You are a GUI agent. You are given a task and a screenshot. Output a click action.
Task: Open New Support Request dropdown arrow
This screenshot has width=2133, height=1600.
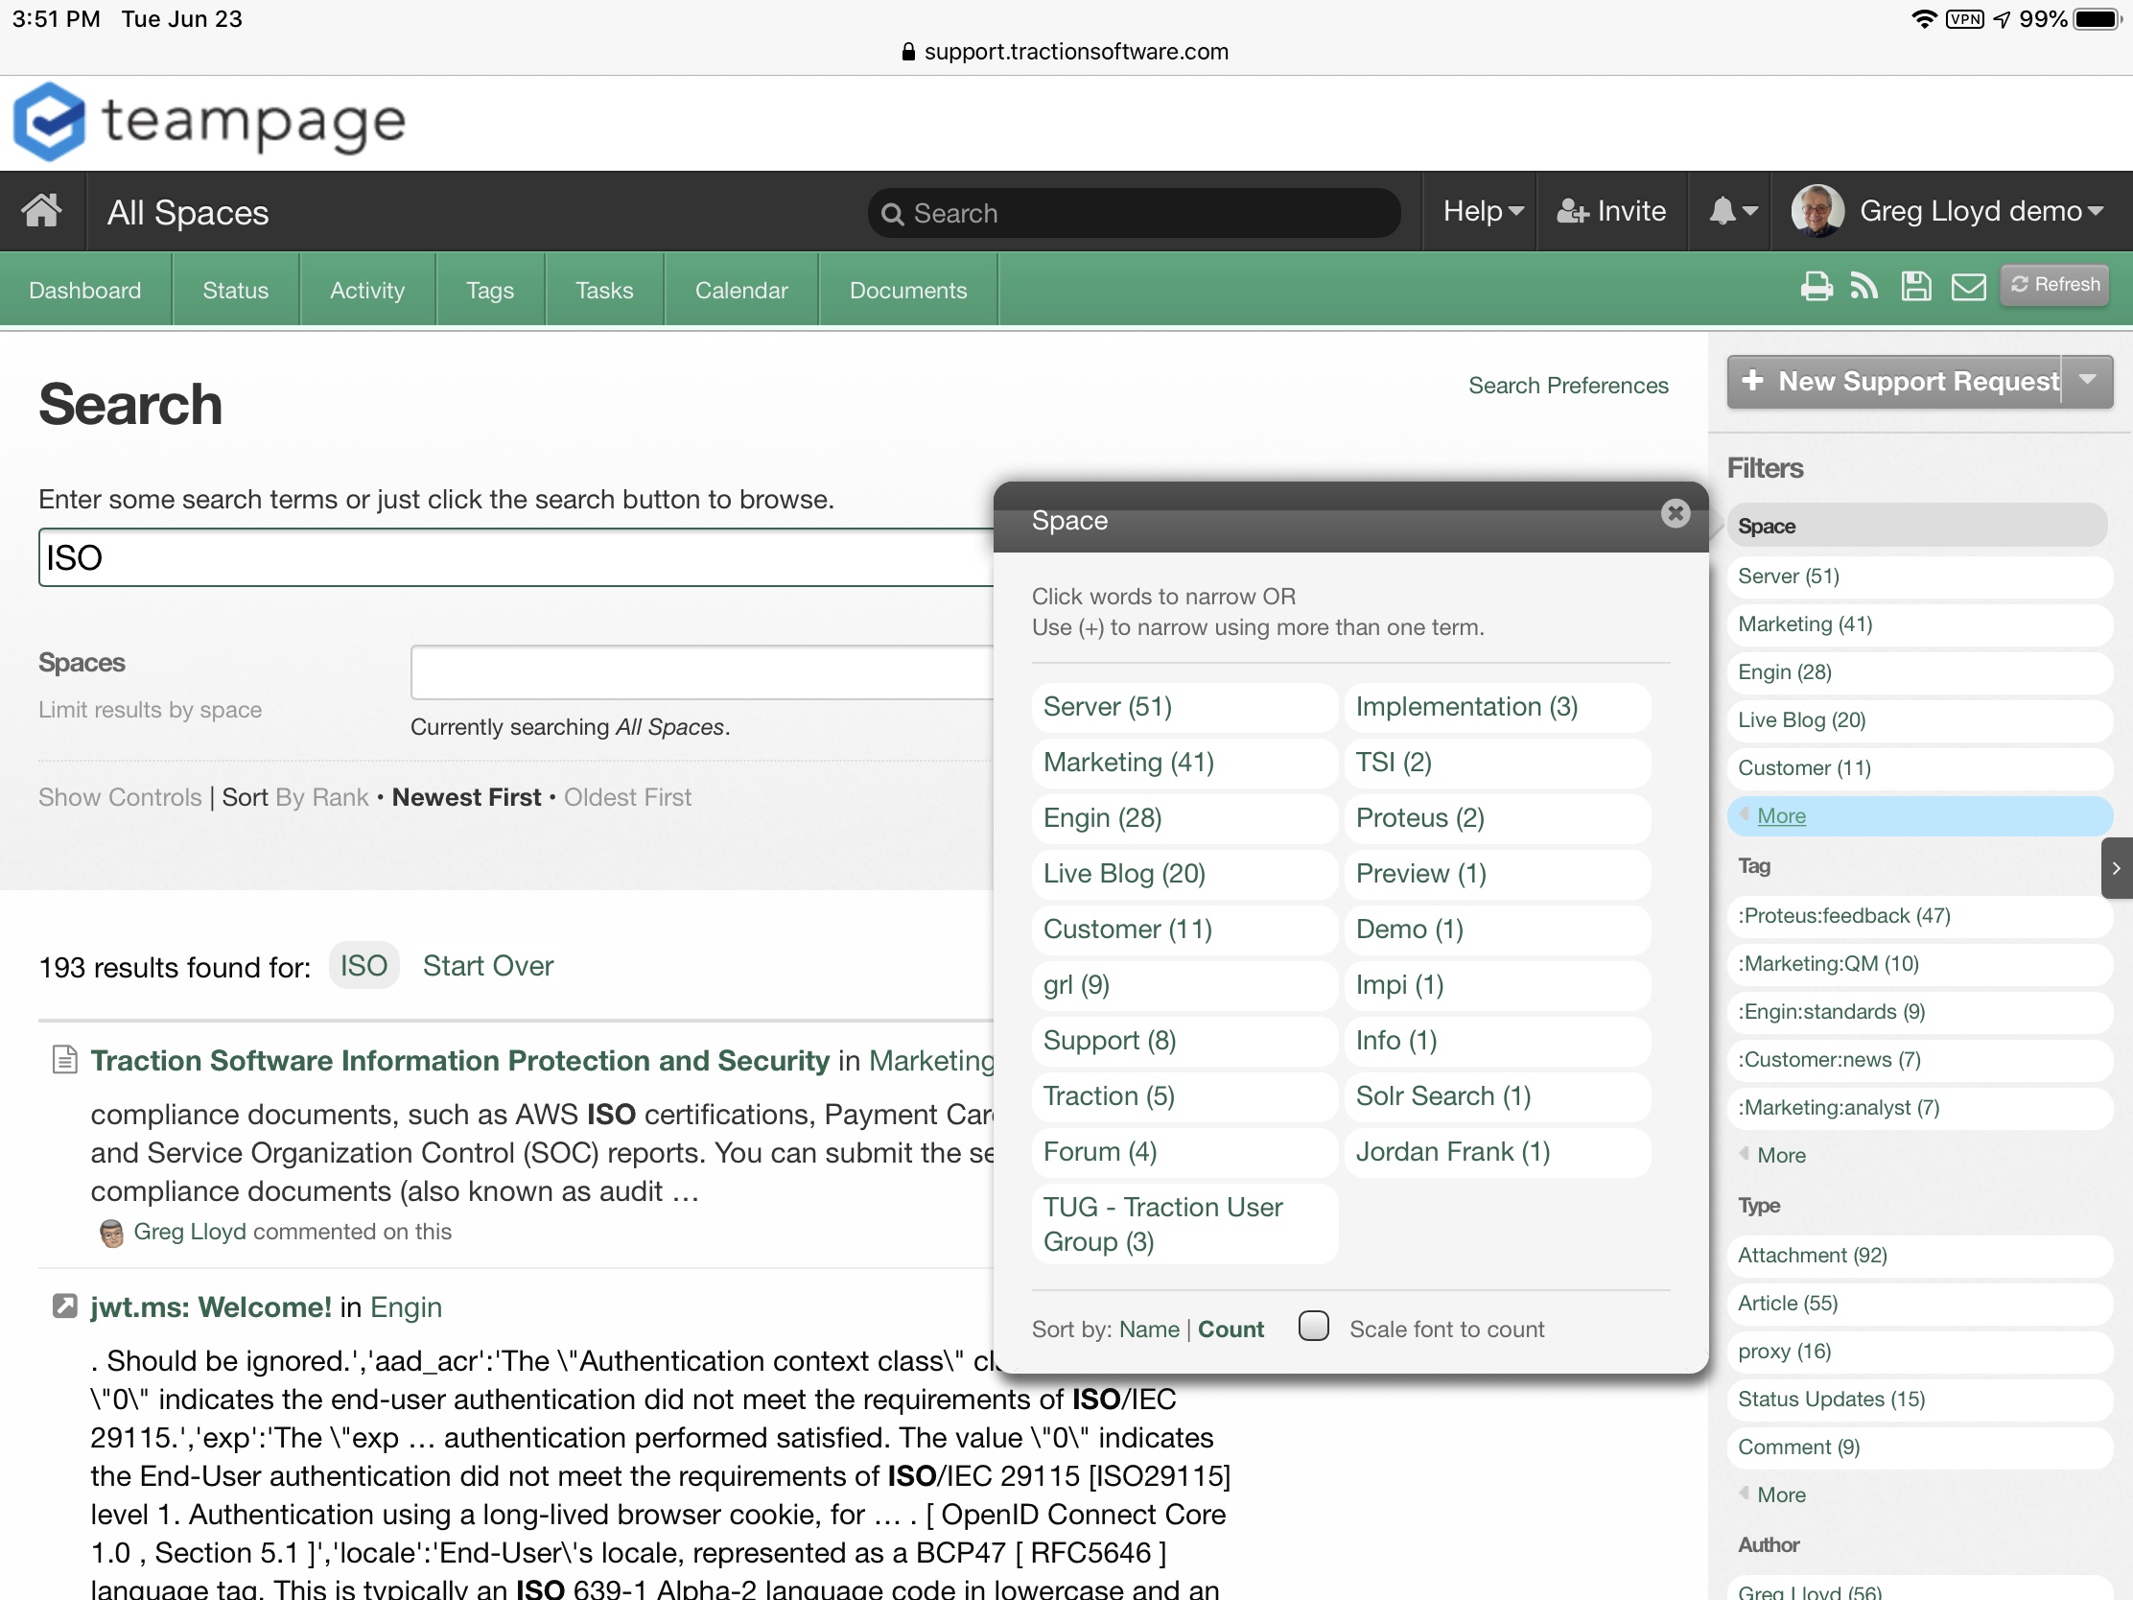[x=2087, y=381]
